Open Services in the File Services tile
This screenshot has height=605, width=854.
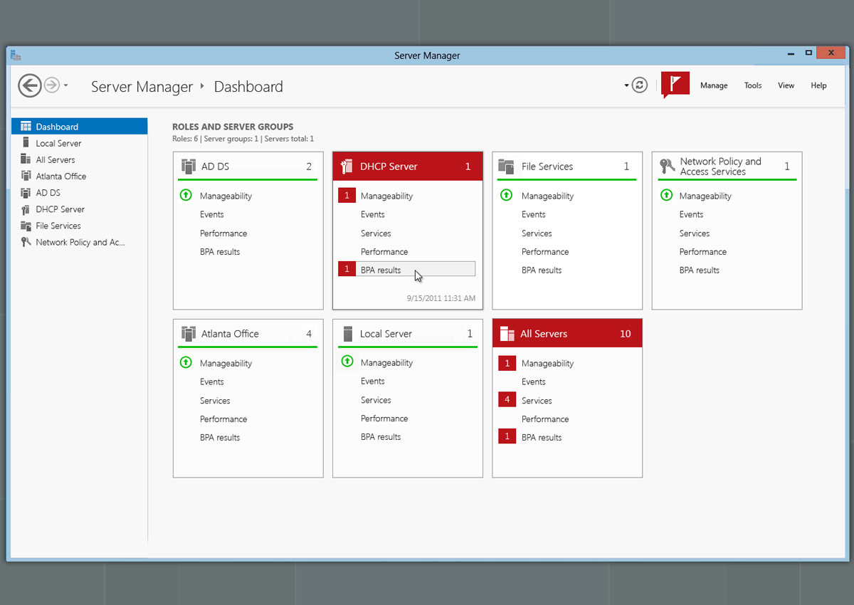[x=537, y=233]
